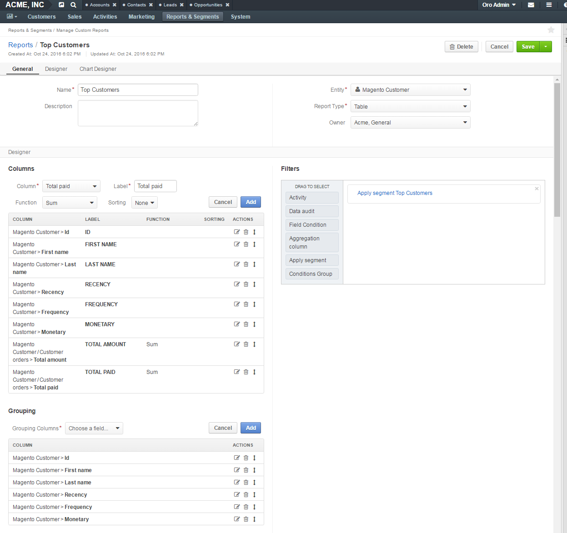567x533 pixels.
Task: Click in the Name input field
Action: pos(138,90)
